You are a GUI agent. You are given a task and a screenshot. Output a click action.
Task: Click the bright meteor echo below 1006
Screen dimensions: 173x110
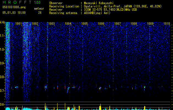[100, 88]
